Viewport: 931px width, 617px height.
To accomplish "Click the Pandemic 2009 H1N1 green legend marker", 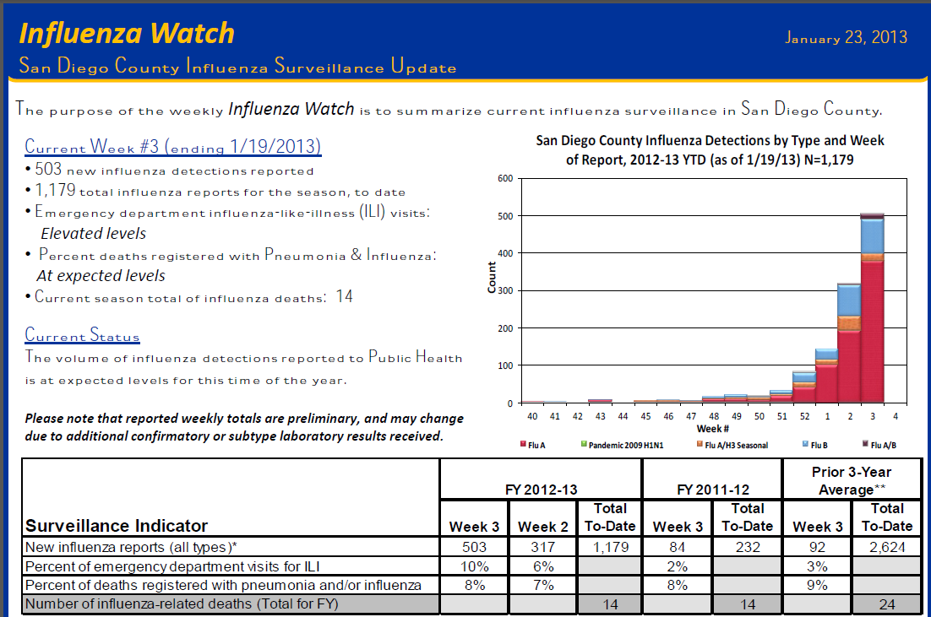I will pos(584,444).
